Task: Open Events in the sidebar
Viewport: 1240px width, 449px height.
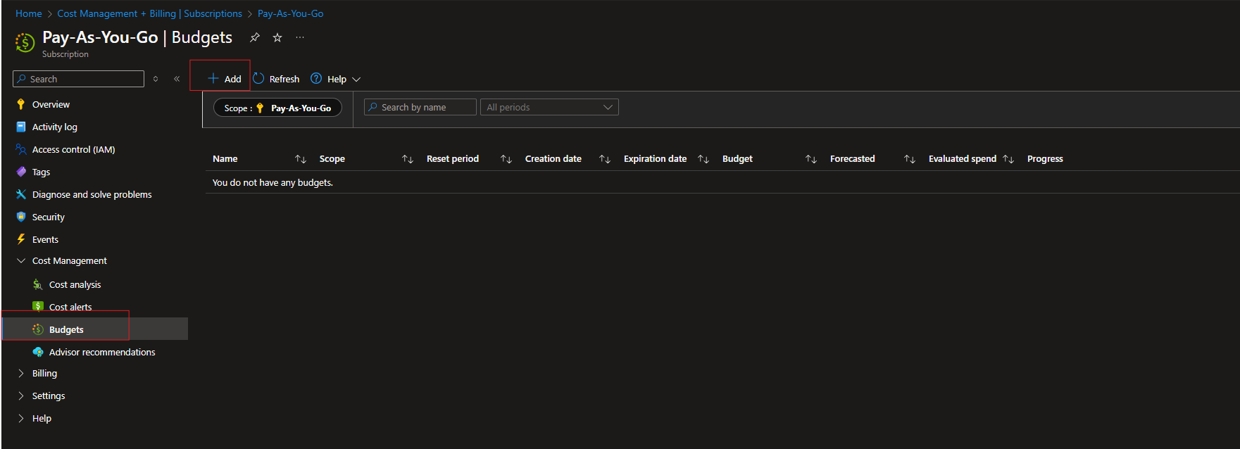Action: tap(45, 239)
